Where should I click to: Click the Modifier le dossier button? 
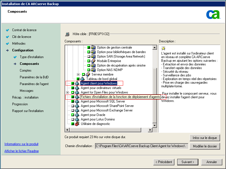[205, 146]
